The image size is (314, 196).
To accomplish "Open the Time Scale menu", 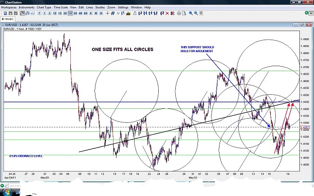I will (x=61, y=8).
